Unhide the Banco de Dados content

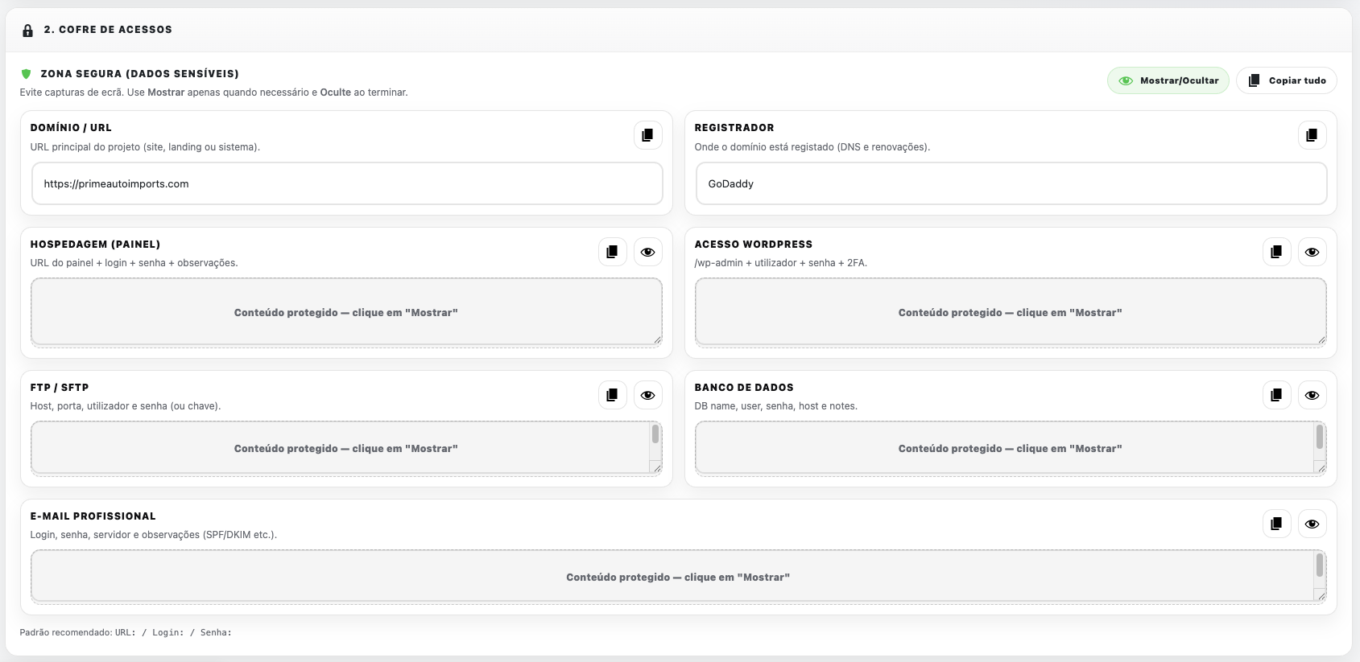click(1312, 395)
